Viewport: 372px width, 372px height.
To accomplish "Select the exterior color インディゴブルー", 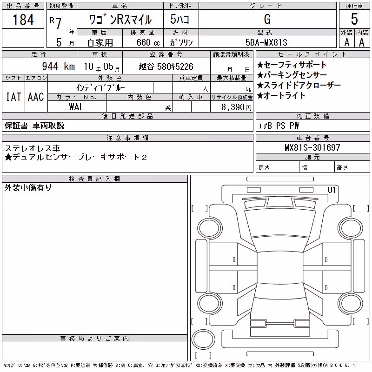I will pos(100,88).
